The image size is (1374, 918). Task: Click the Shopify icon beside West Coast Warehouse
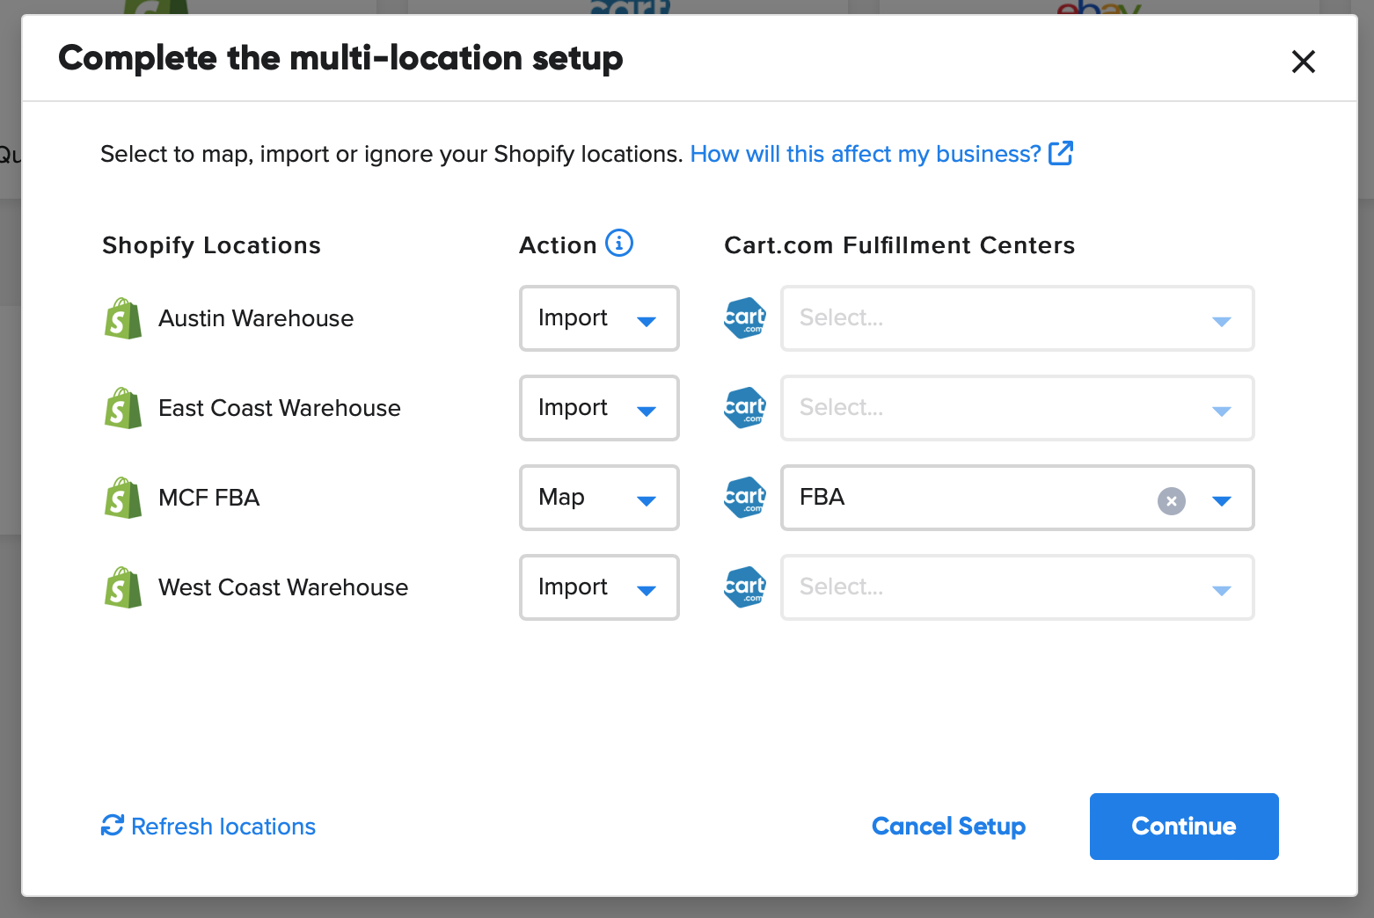pyautogui.click(x=123, y=587)
